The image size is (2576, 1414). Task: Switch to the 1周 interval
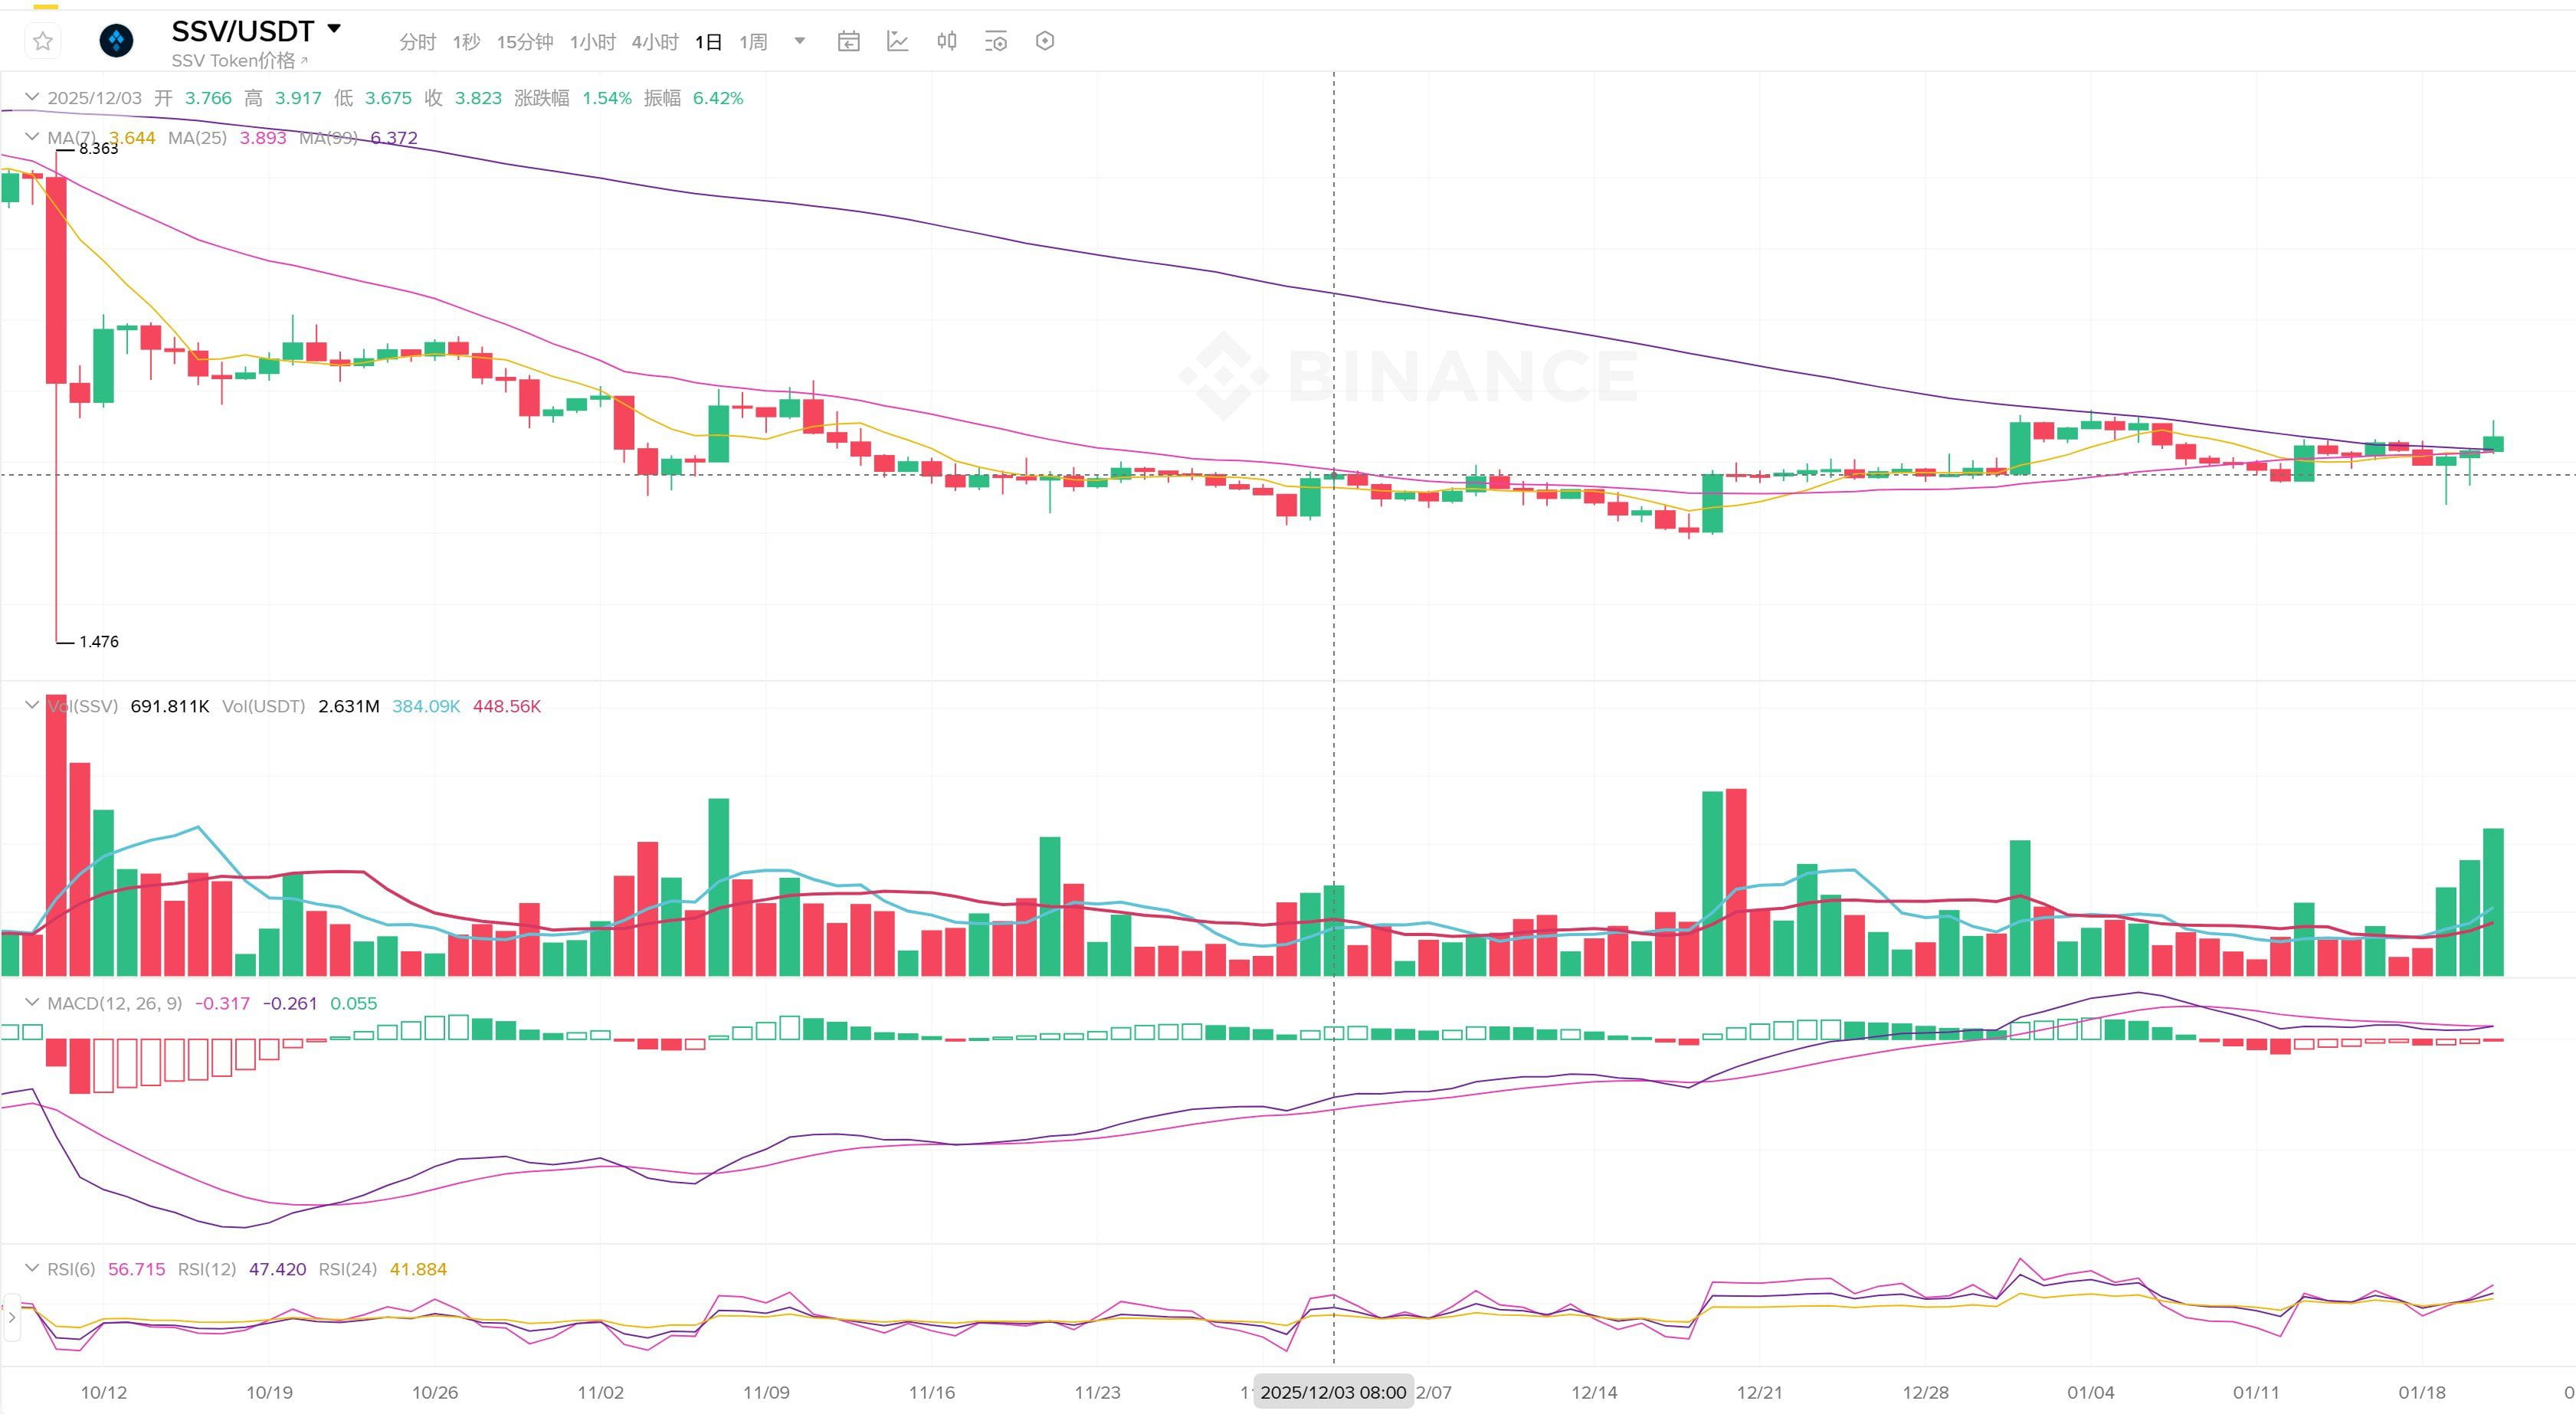click(x=753, y=42)
